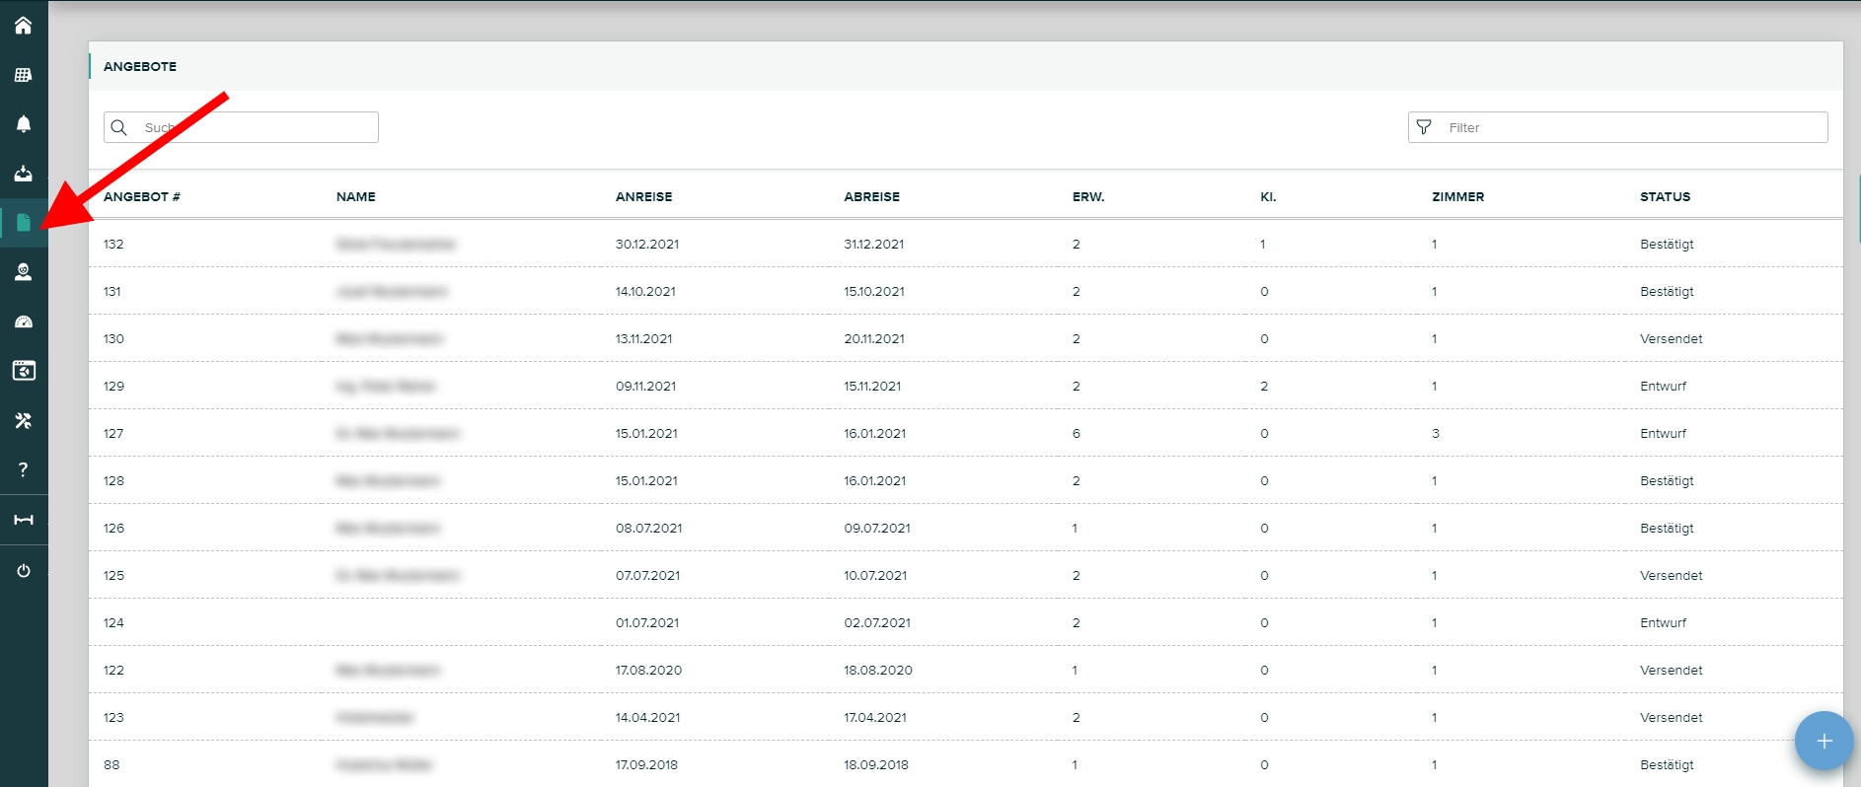Click the inbox download tray icon
1861x787 pixels.
click(24, 174)
